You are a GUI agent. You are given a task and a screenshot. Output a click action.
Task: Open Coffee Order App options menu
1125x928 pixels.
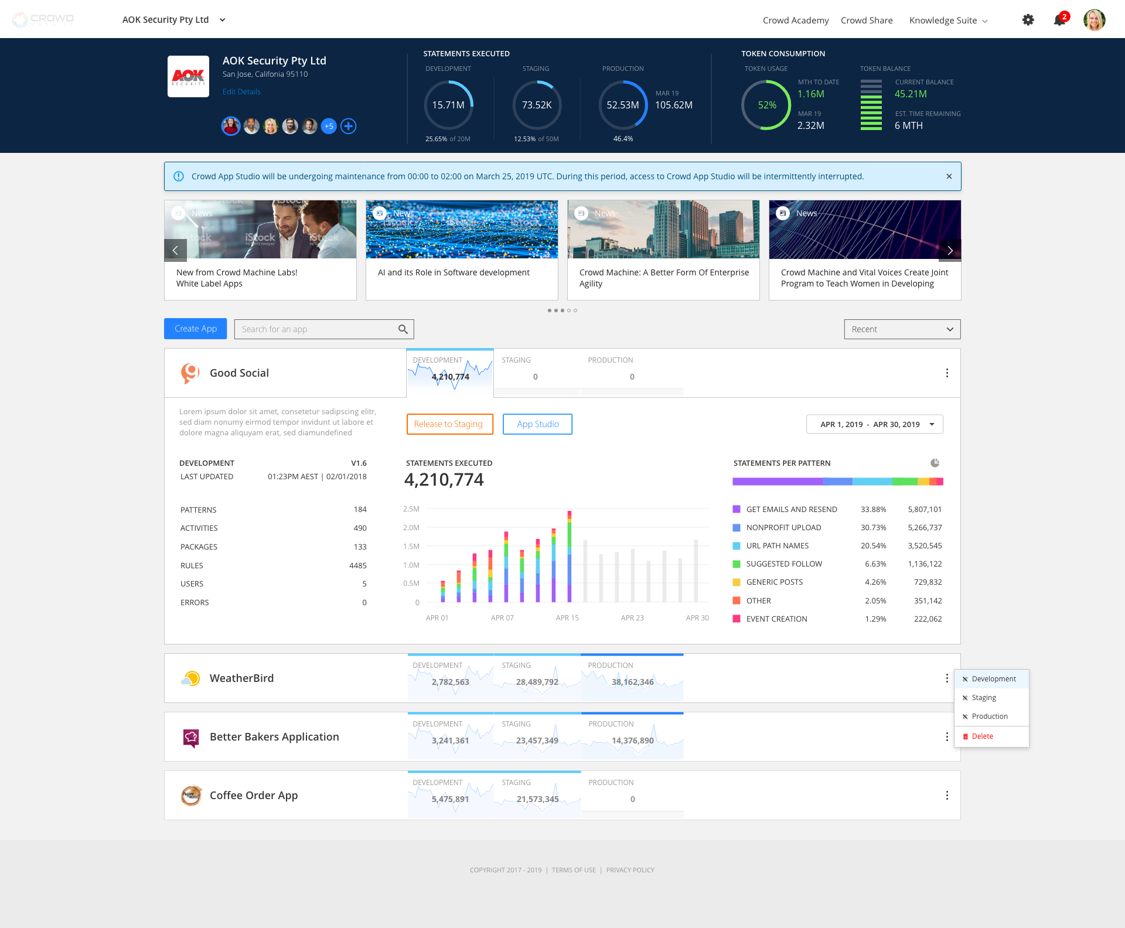point(947,796)
